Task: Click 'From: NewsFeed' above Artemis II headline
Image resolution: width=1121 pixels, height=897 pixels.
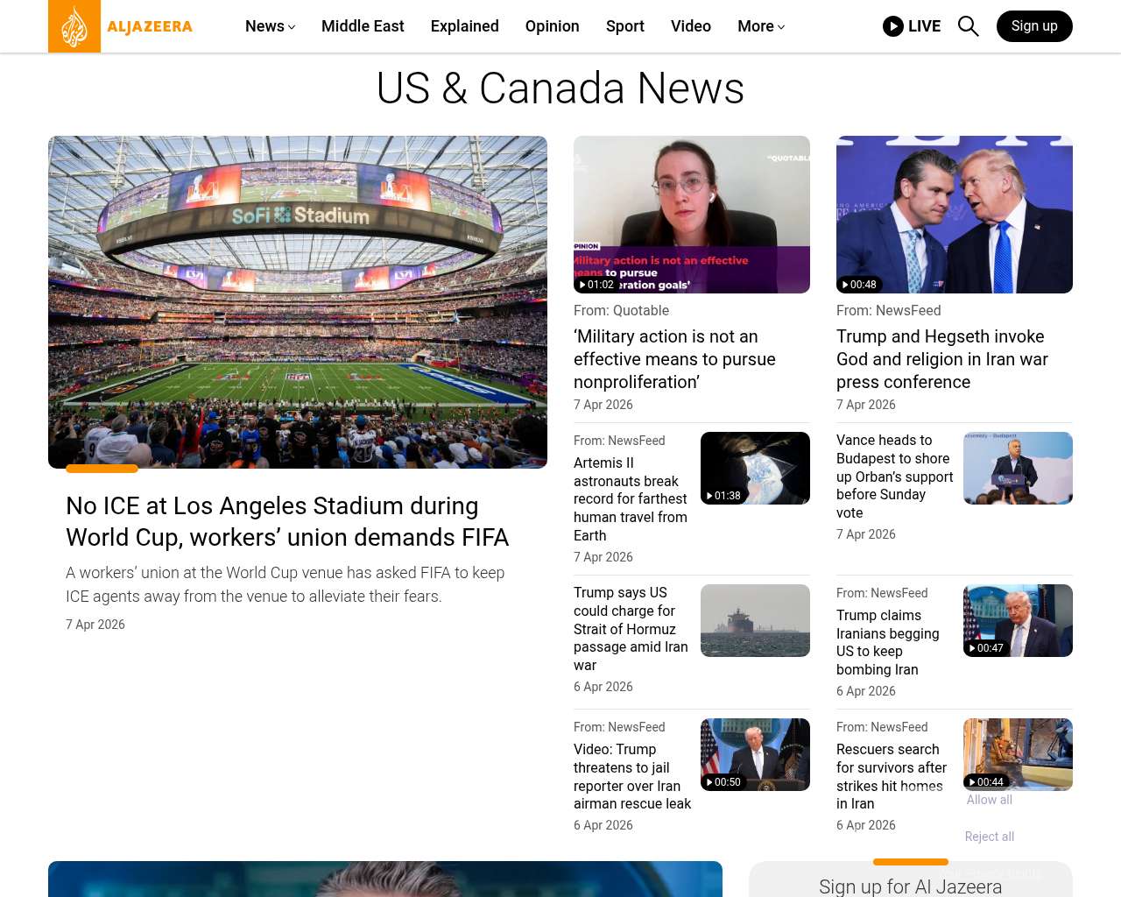Action: [619, 441]
